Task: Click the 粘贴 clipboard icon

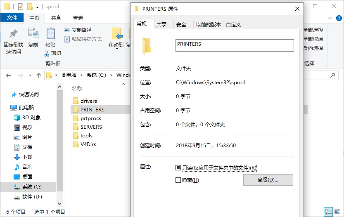Action: (50, 34)
